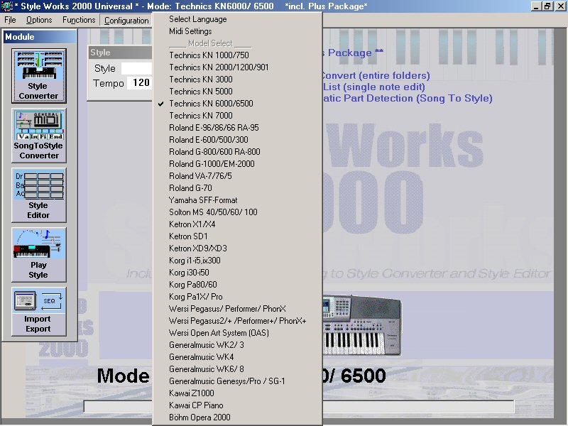The width and height of the screenshot is (568, 426).
Task: Select model Technics KN 2000/1200/901
Action: (237, 67)
